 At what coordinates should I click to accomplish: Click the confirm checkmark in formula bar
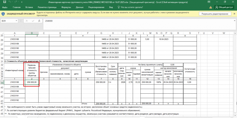pos(33,21)
